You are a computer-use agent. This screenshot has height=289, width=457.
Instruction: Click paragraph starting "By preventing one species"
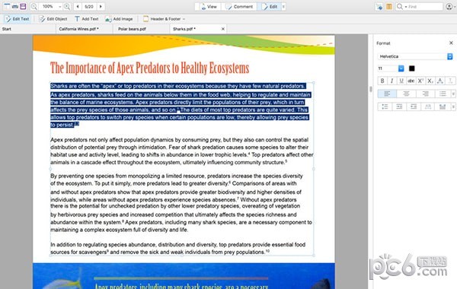[x=181, y=203]
